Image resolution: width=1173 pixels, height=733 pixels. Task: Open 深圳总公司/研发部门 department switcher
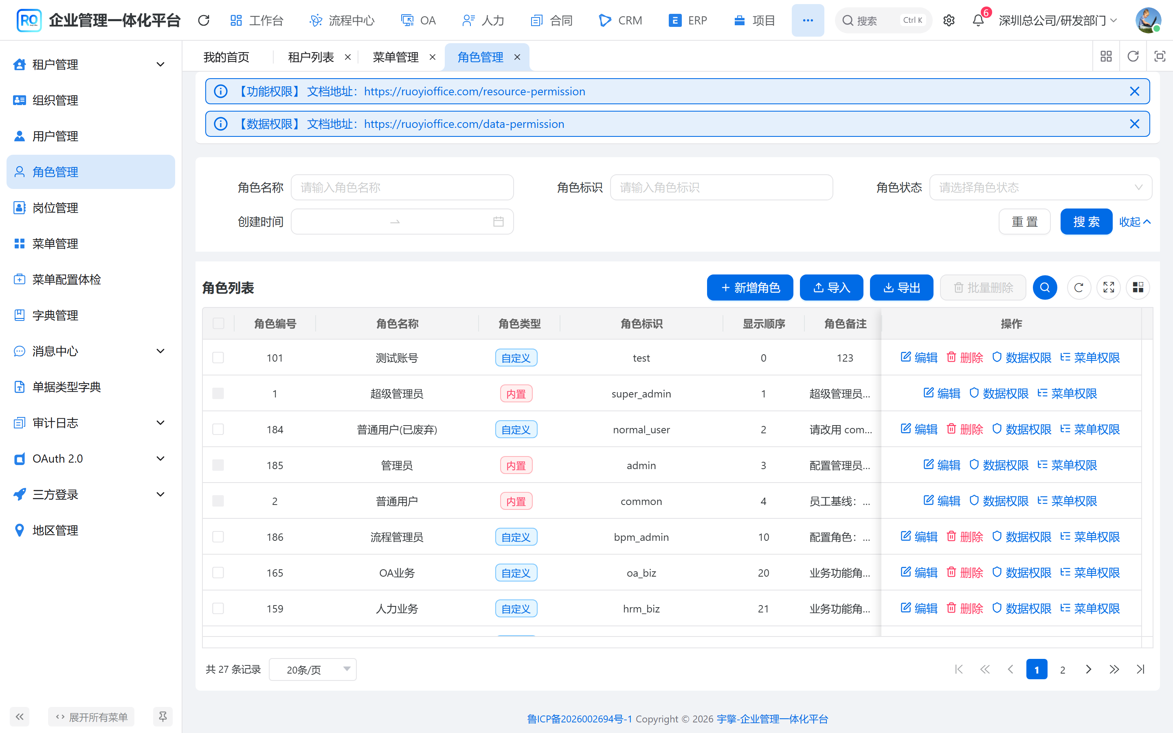coord(1058,20)
